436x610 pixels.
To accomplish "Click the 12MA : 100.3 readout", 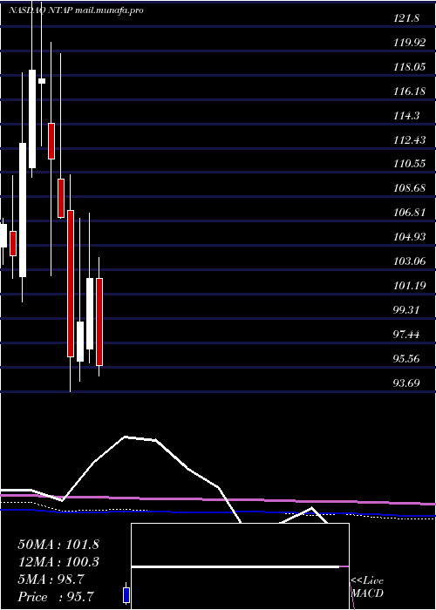I will [x=58, y=562].
